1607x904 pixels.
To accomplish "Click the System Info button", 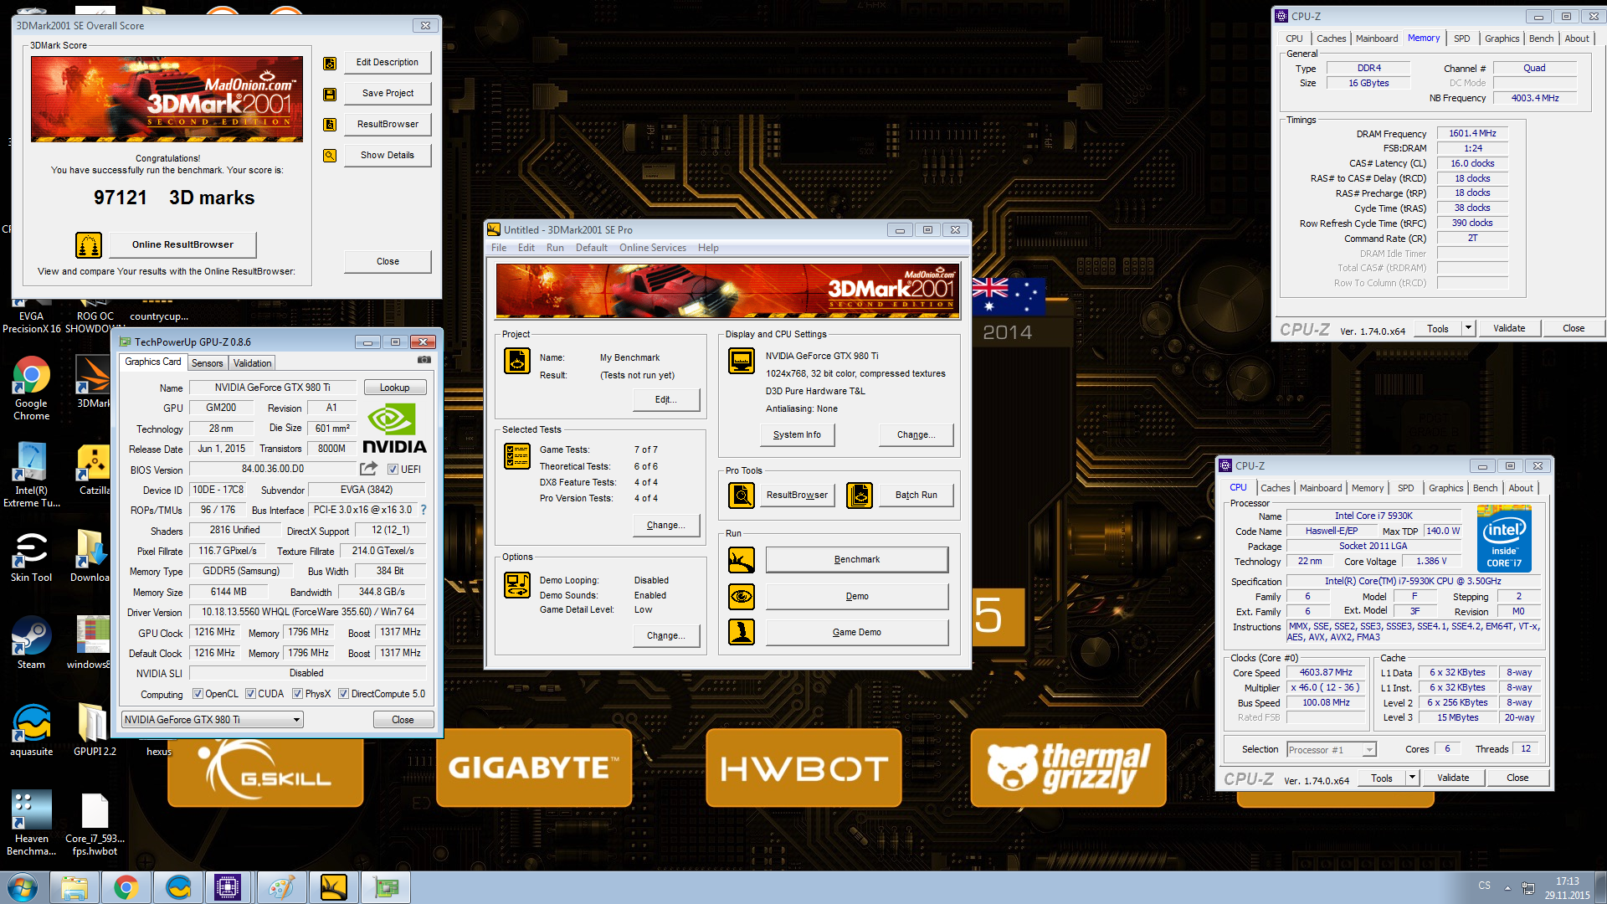I will (797, 435).
